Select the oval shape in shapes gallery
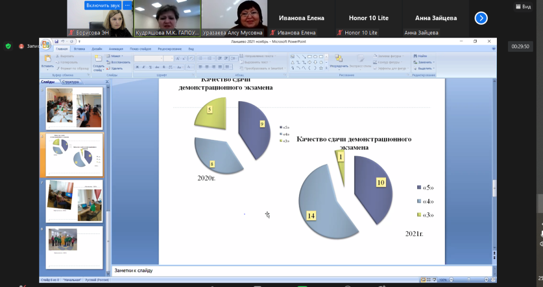Image resolution: width=543 pixels, height=287 pixels. tap(315, 56)
